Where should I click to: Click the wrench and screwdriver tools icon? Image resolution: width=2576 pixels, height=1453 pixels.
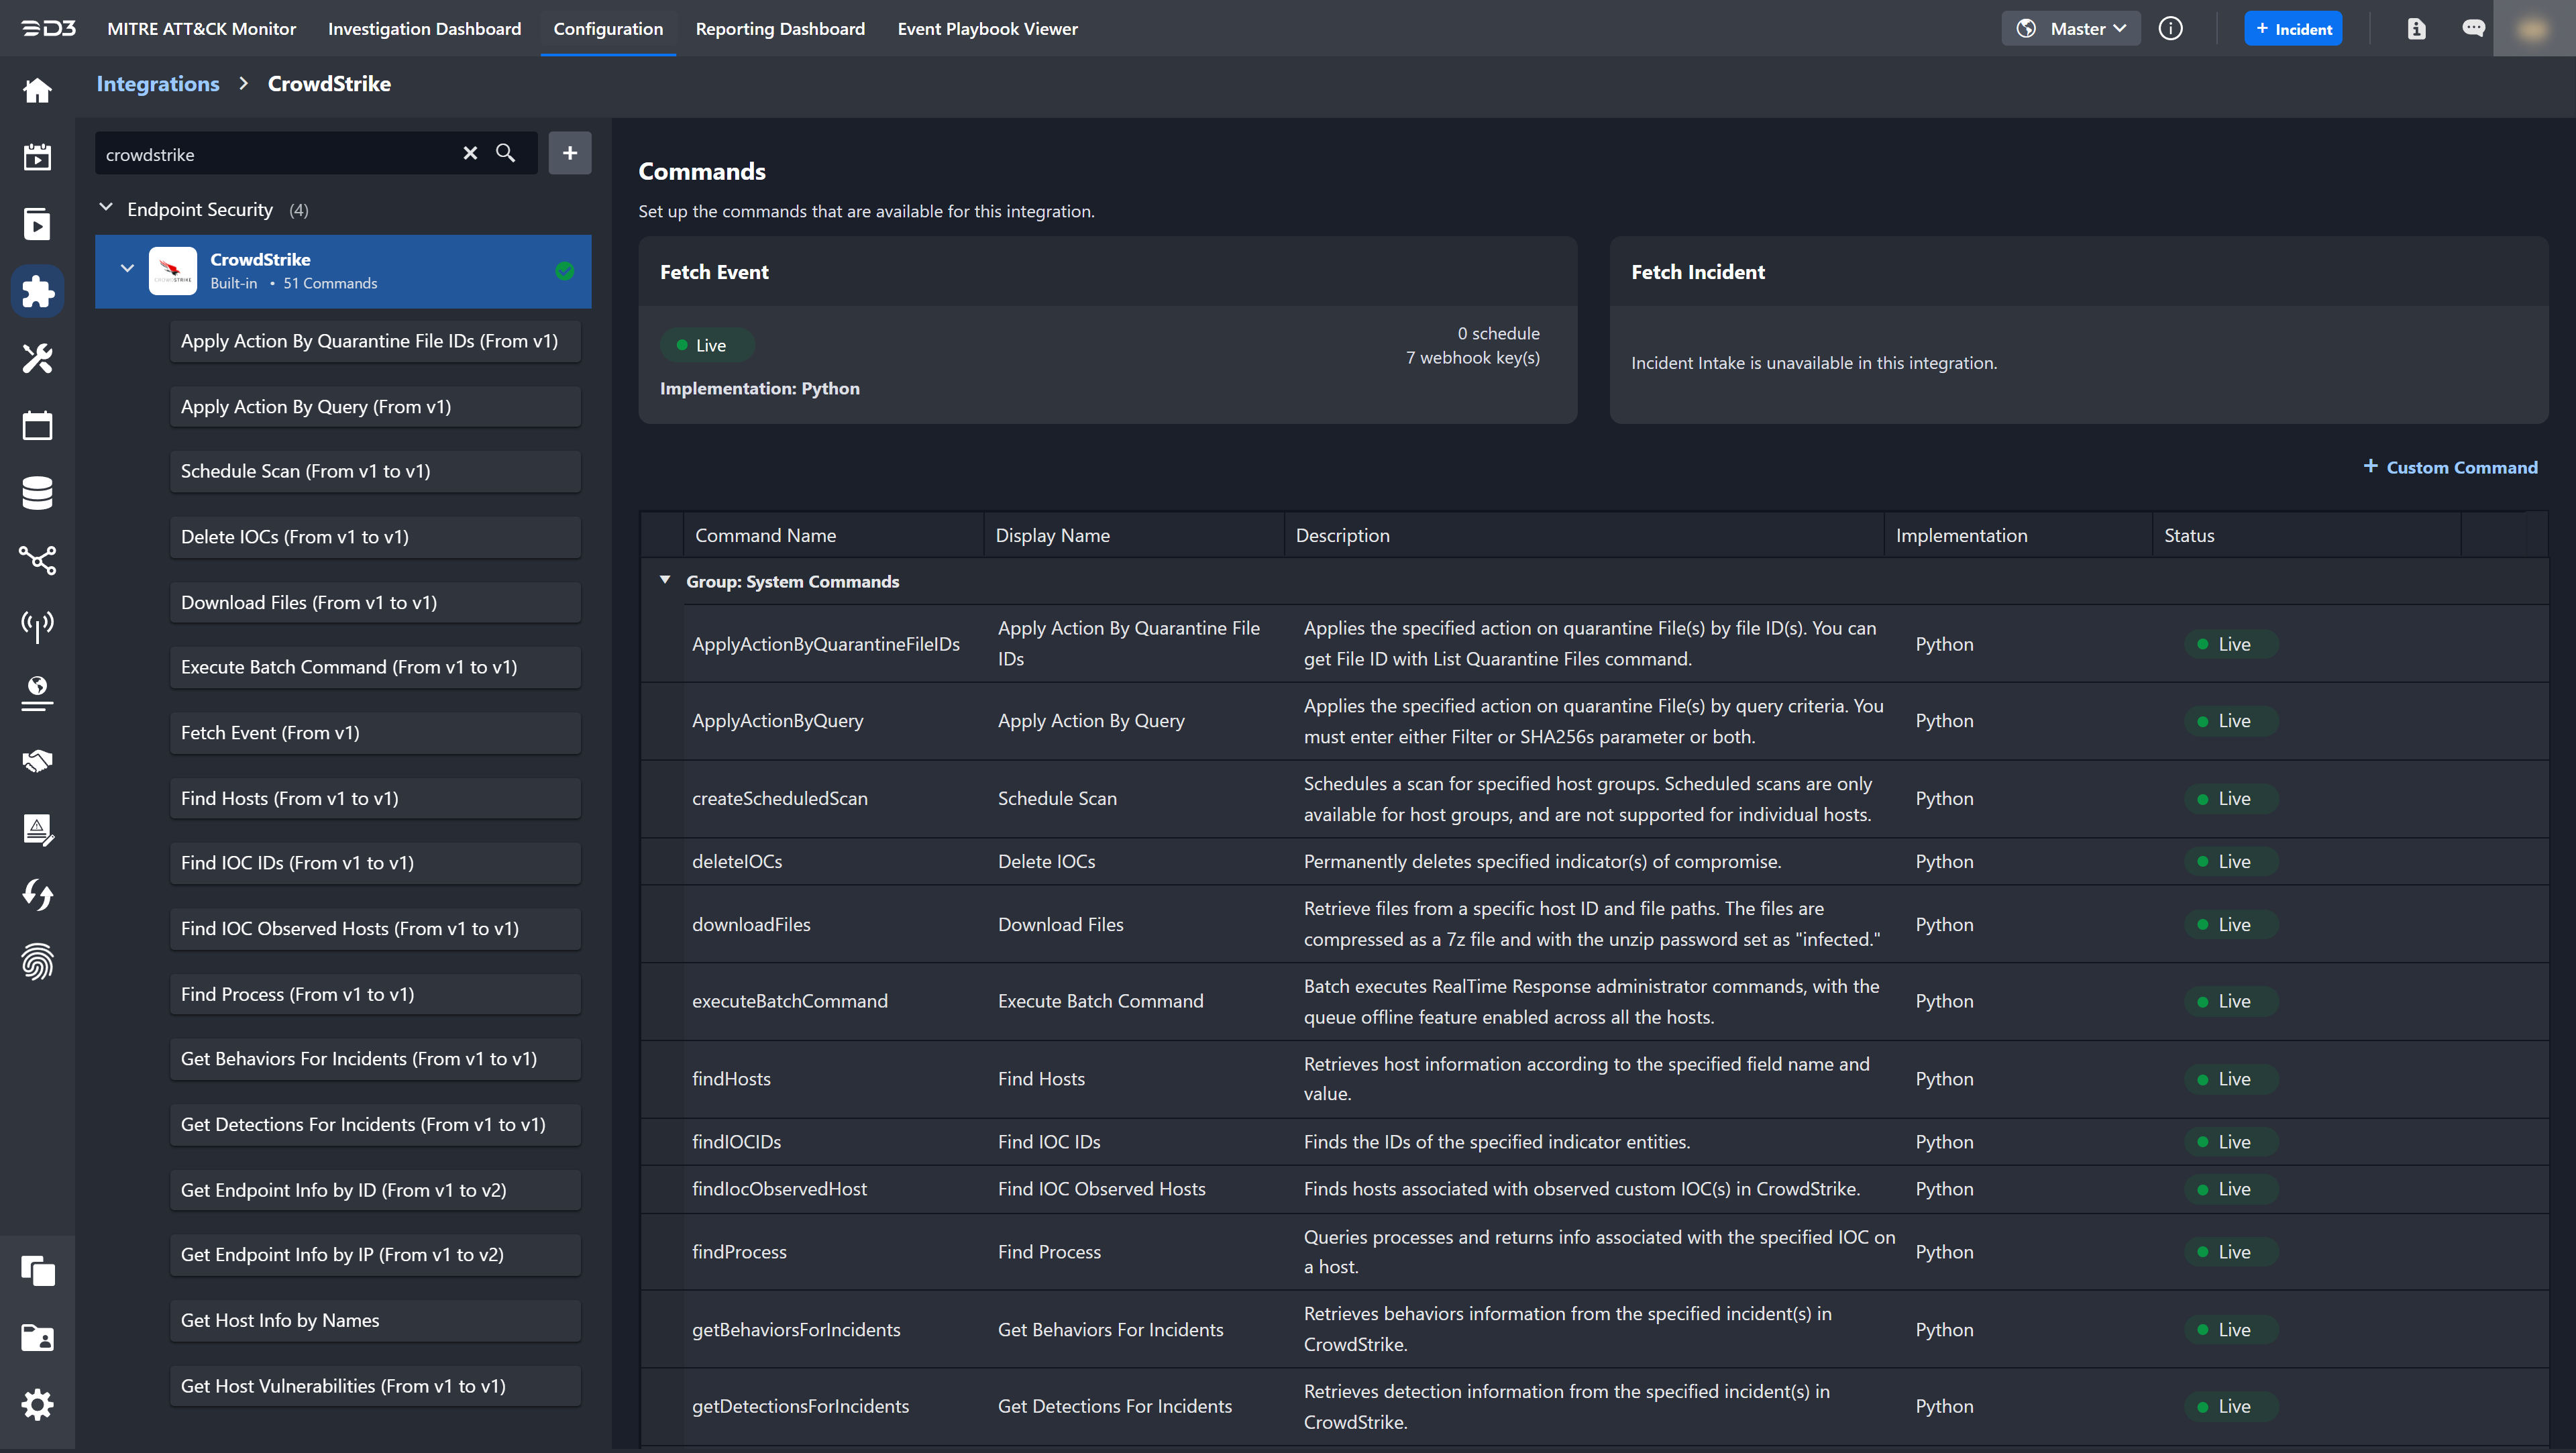pyautogui.click(x=37, y=358)
